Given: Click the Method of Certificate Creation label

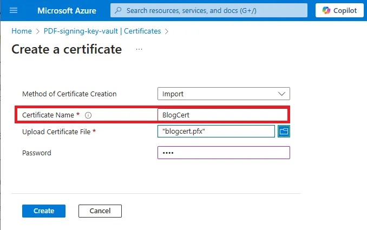Looking at the screenshot, I should pyautogui.click(x=69, y=94).
